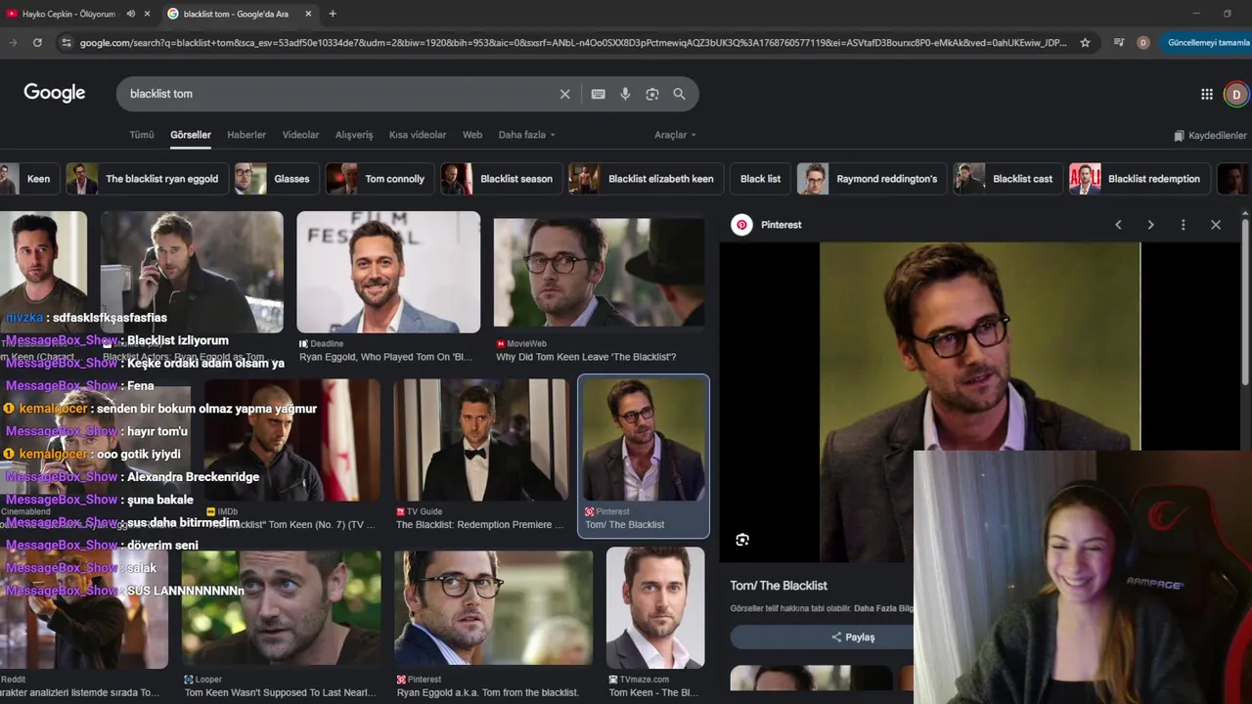Image resolution: width=1252 pixels, height=704 pixels.
Task: Show previous image in preview panel
Action: (1118, 225)
